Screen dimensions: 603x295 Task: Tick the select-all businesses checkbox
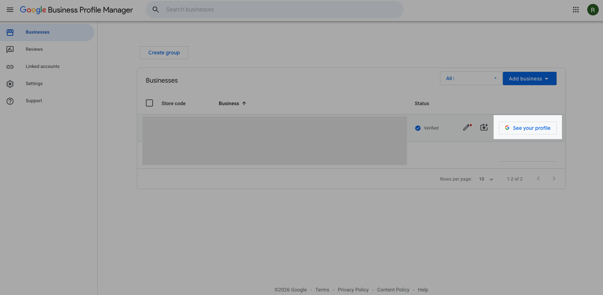pyautogui.click(x=149, y=103)
